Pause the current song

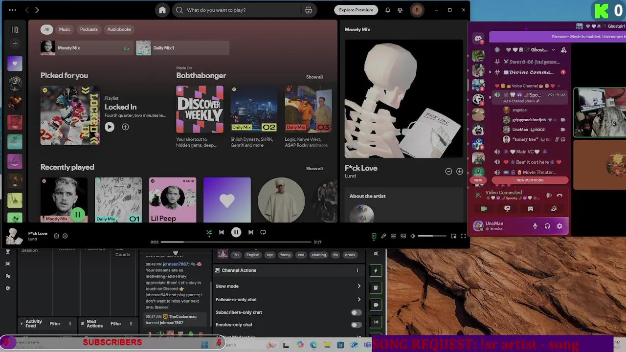[236, 232]
